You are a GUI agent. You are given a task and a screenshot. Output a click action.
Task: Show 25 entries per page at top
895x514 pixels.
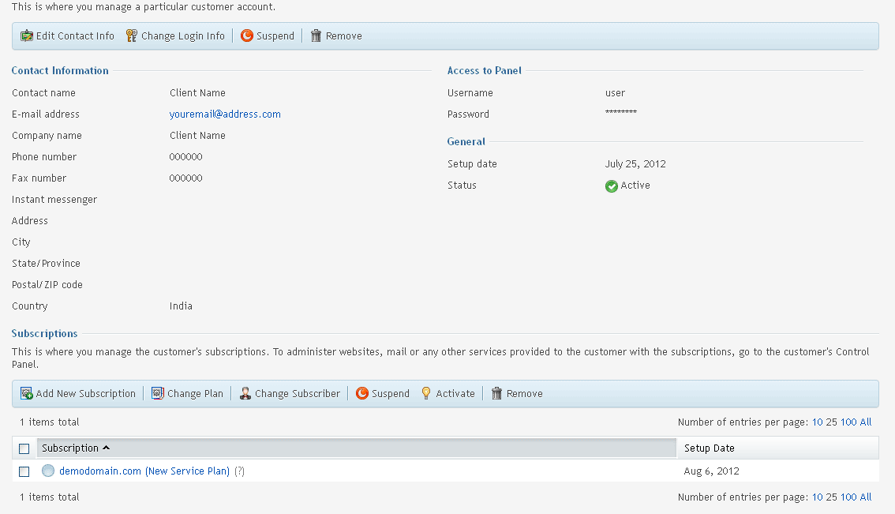point(831,422)
